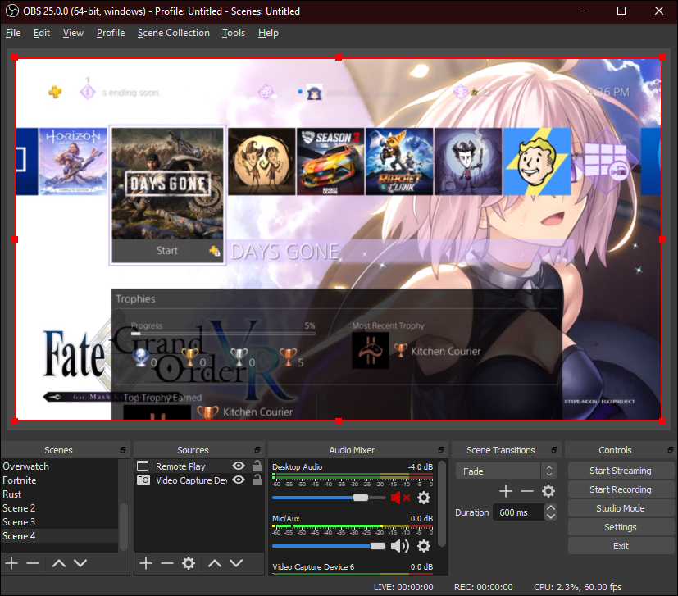
Task: Select the Fortnite scene
Action: 26,480
